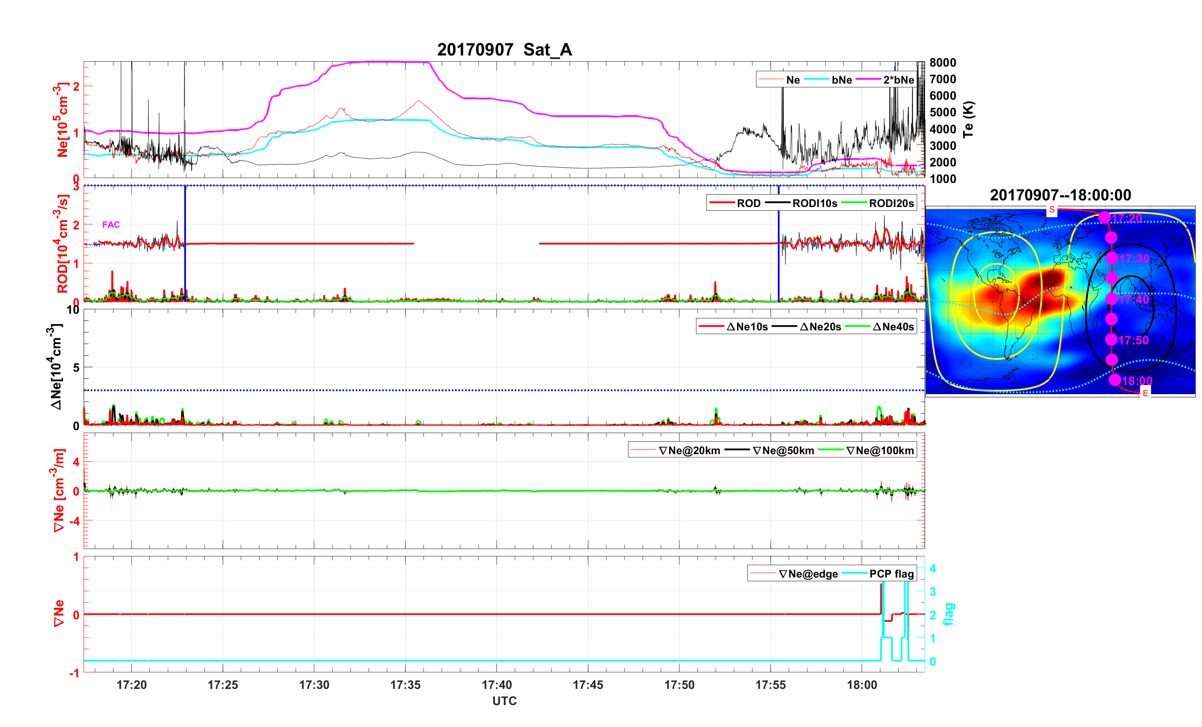Click the magenta FAC label

coord(111,224)
